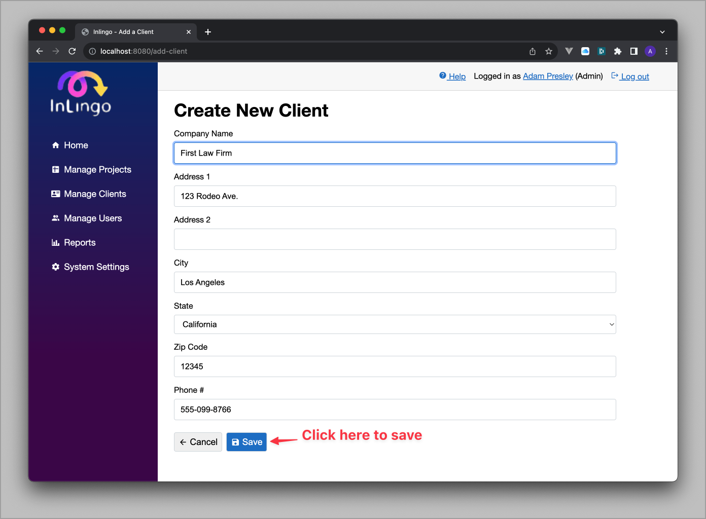
Task: Open the browser extensions puzzle icon
Action: 617,51
